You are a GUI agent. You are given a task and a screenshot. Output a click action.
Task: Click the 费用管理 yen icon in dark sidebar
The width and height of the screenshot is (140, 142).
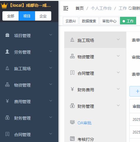tap(7, 101)
